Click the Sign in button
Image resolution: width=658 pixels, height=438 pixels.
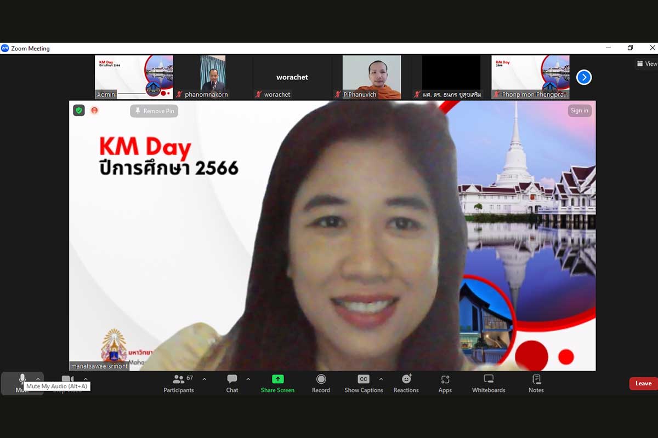[x=579, y=111]
